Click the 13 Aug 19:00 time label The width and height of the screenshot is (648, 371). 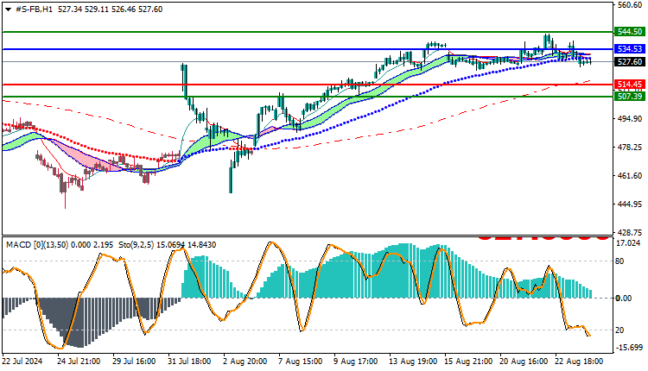click(413, 362)
